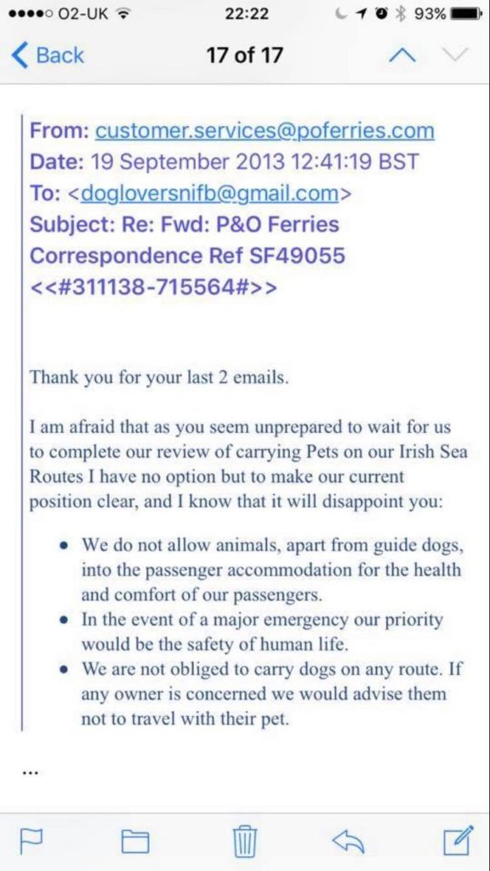Delete email with the trash icon
The width and height of the screenshot is (490, 871).
pyautogui.click(x=244, y=840)
